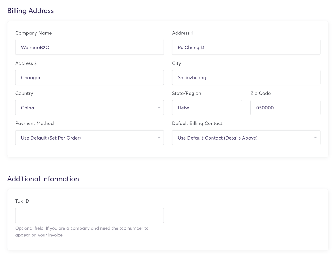Click the Optional field helper text
332x255 pixels.
coord(82,231)
